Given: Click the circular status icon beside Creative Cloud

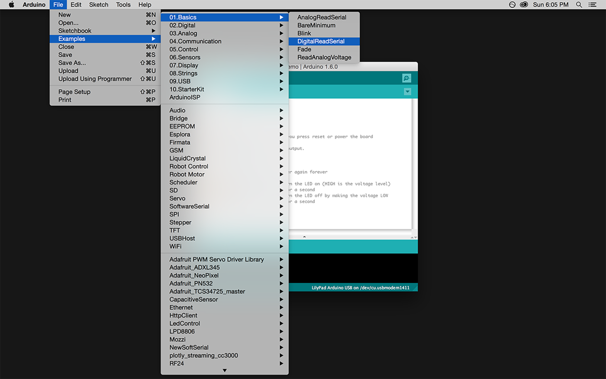Looking at the screenshot, I should click(x=512, y=5).
